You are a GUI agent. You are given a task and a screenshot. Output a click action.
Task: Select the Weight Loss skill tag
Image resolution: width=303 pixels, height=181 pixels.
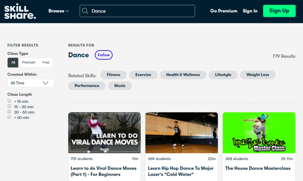point(258,75)
